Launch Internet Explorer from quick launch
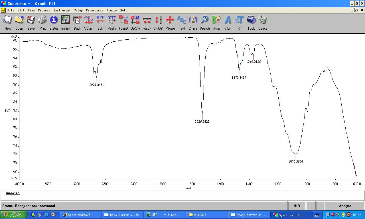The width and height of the screenshot is (365, 219). (x=46, y=215)
